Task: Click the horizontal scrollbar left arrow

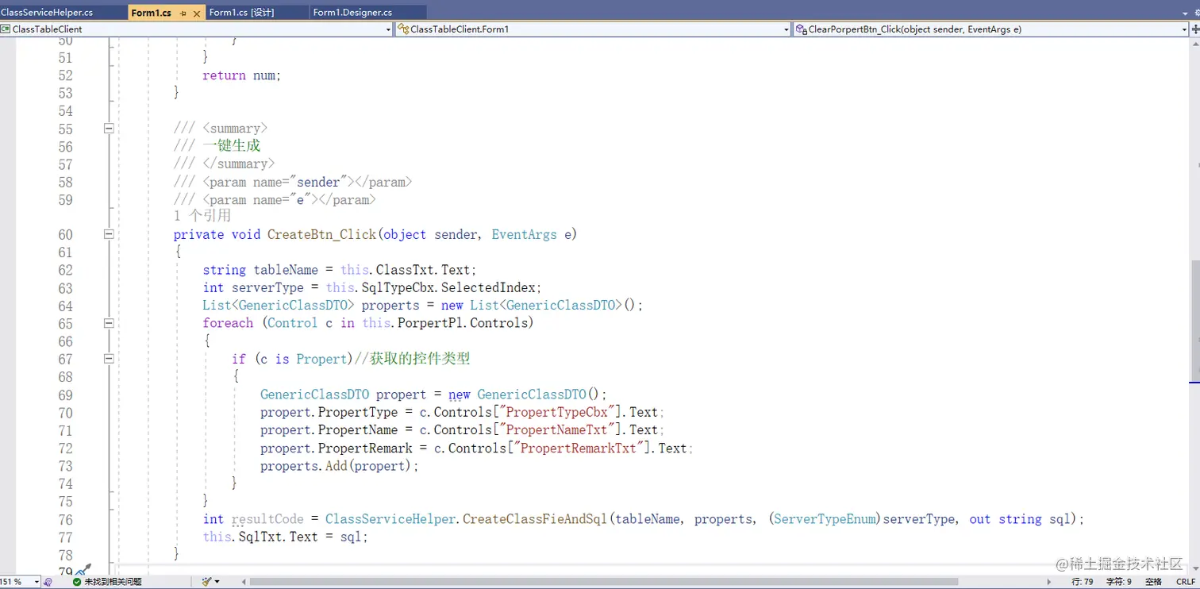Action: click(243, 582)
